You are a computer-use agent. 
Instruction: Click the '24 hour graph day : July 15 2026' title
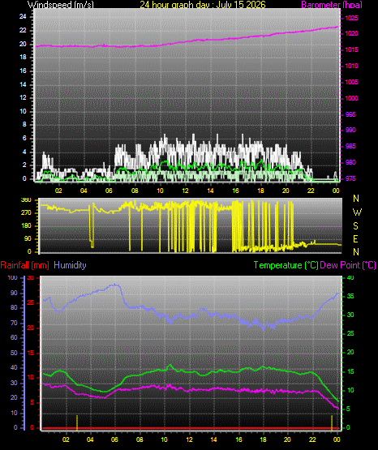pyautogui.click(x=203, y=4)
